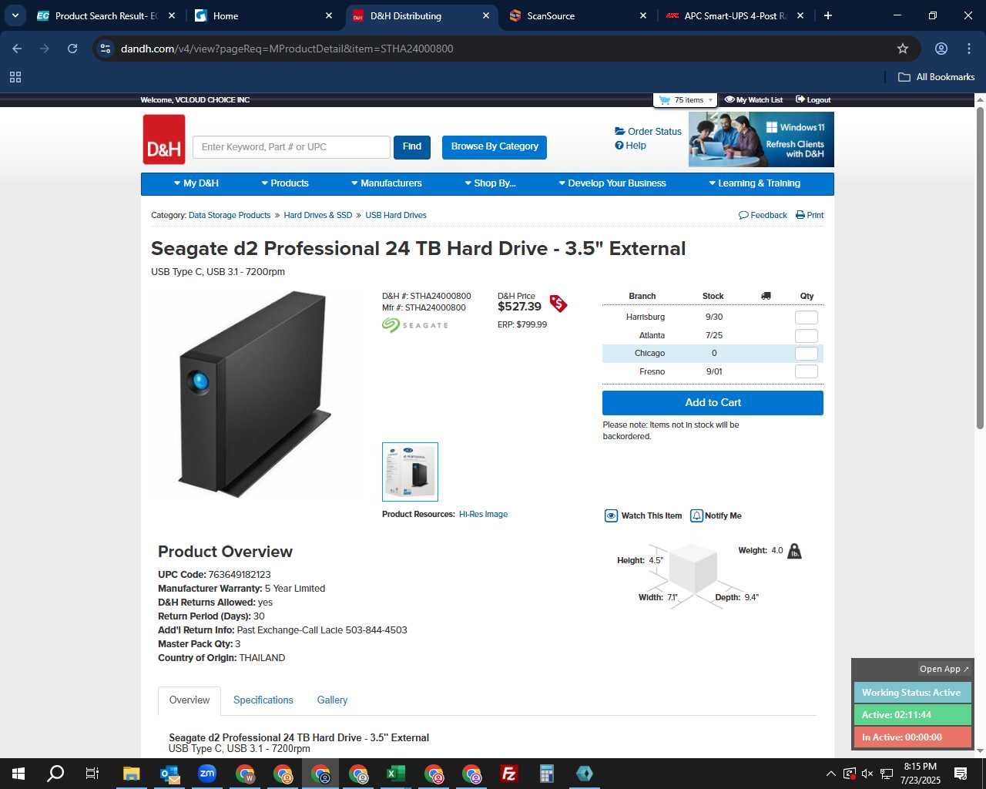The image size is (986, 789).
Task: Switch to the Home browser tab
Action: [263, 15]
